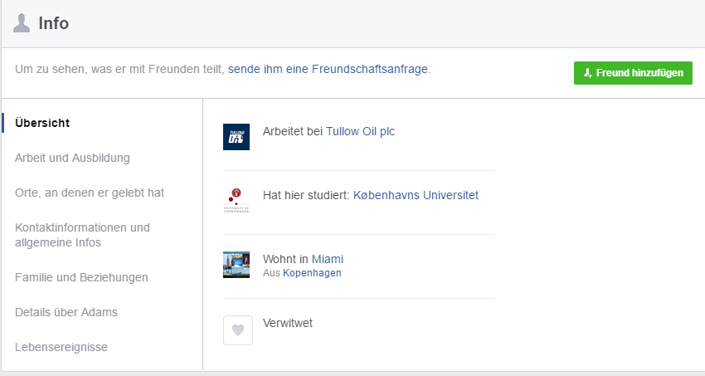Image resolution: width=705 pixels, height=376 pixels.
Task: Click the 'Arbeitet bei' text
Action: pos(293,131)
